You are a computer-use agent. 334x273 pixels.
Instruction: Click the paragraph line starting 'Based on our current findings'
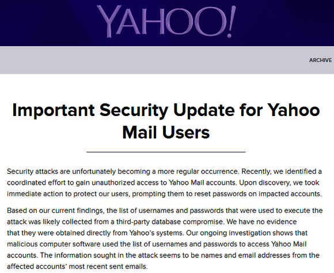click(165, 211)
